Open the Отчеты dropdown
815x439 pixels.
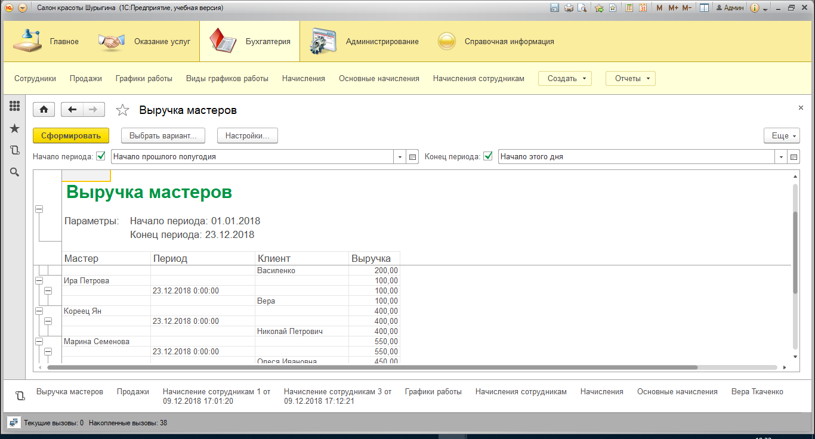coord(630,78)
